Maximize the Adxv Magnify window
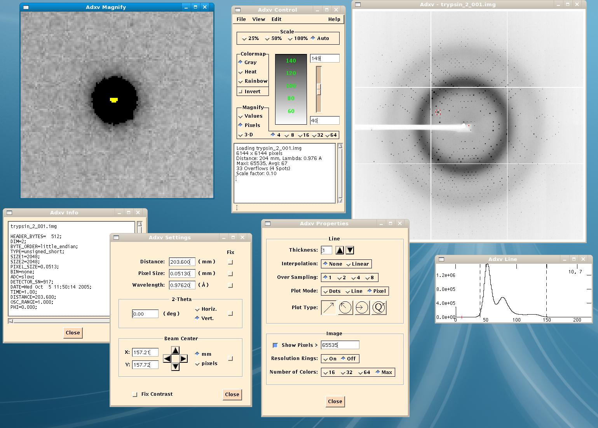The height and width of the screenshot is (428, 598). (195, 7)
